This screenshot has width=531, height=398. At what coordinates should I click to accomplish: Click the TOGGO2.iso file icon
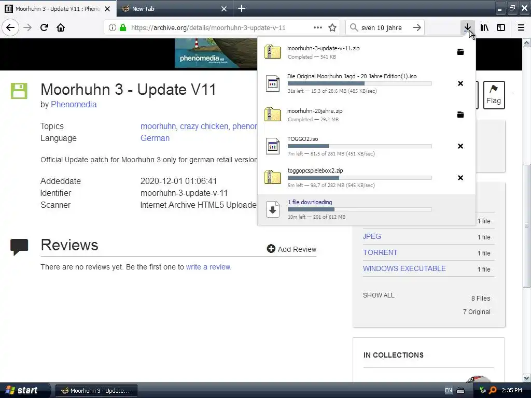pos(273,146)
